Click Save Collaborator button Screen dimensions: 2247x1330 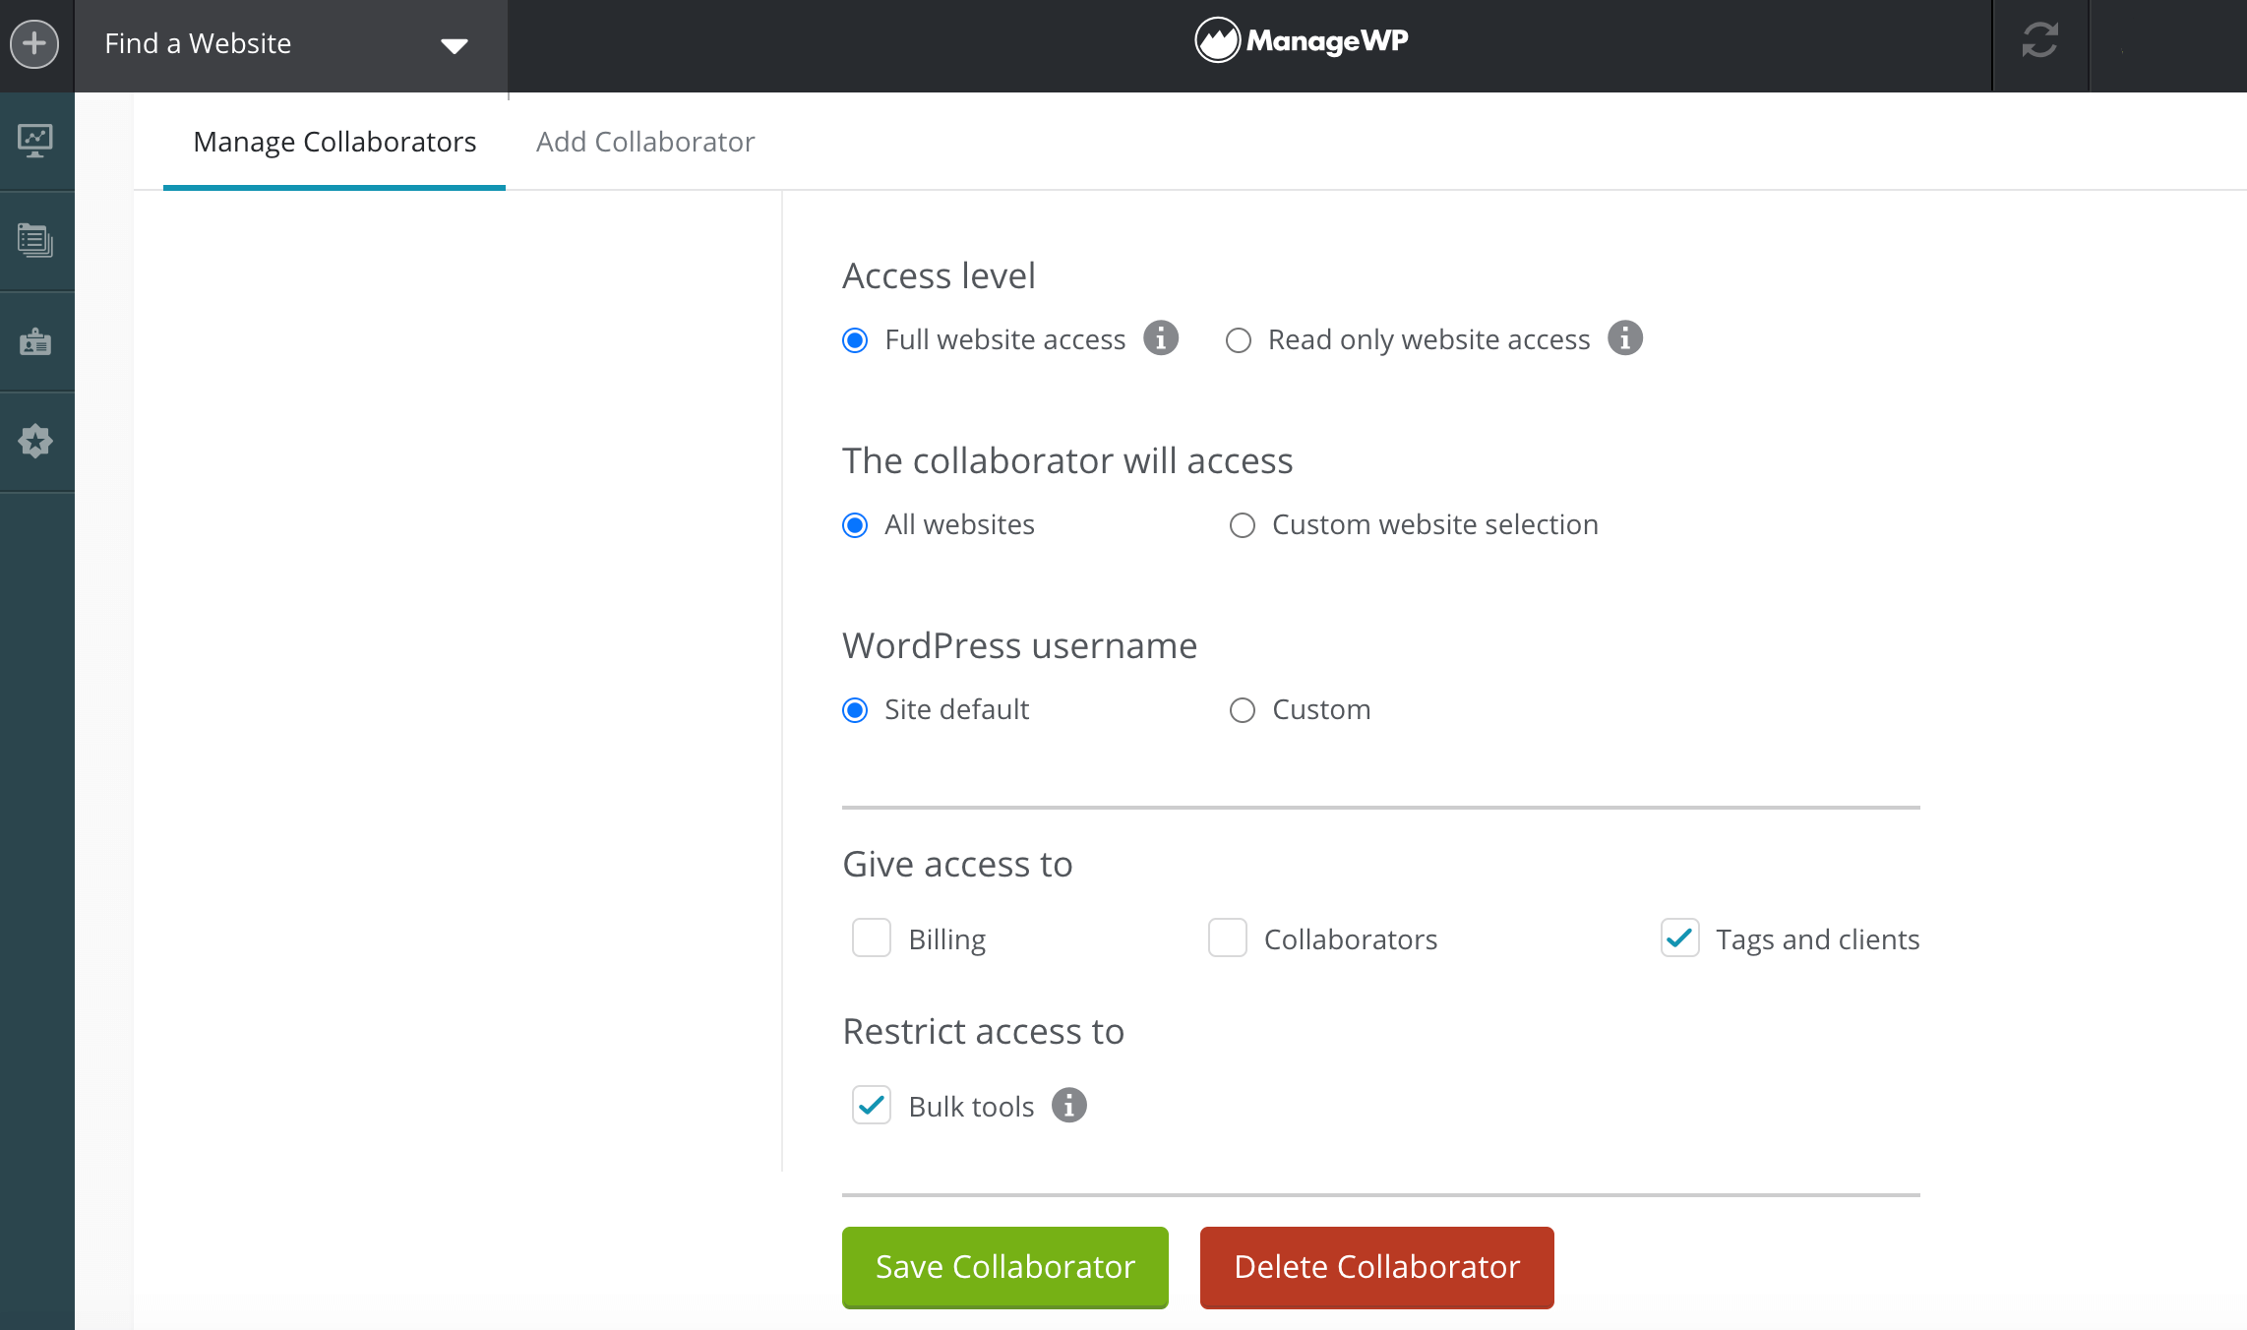click(1005, 1265)
